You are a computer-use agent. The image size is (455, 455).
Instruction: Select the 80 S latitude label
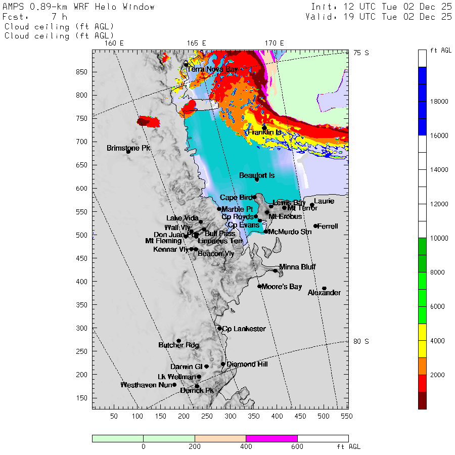361,342
